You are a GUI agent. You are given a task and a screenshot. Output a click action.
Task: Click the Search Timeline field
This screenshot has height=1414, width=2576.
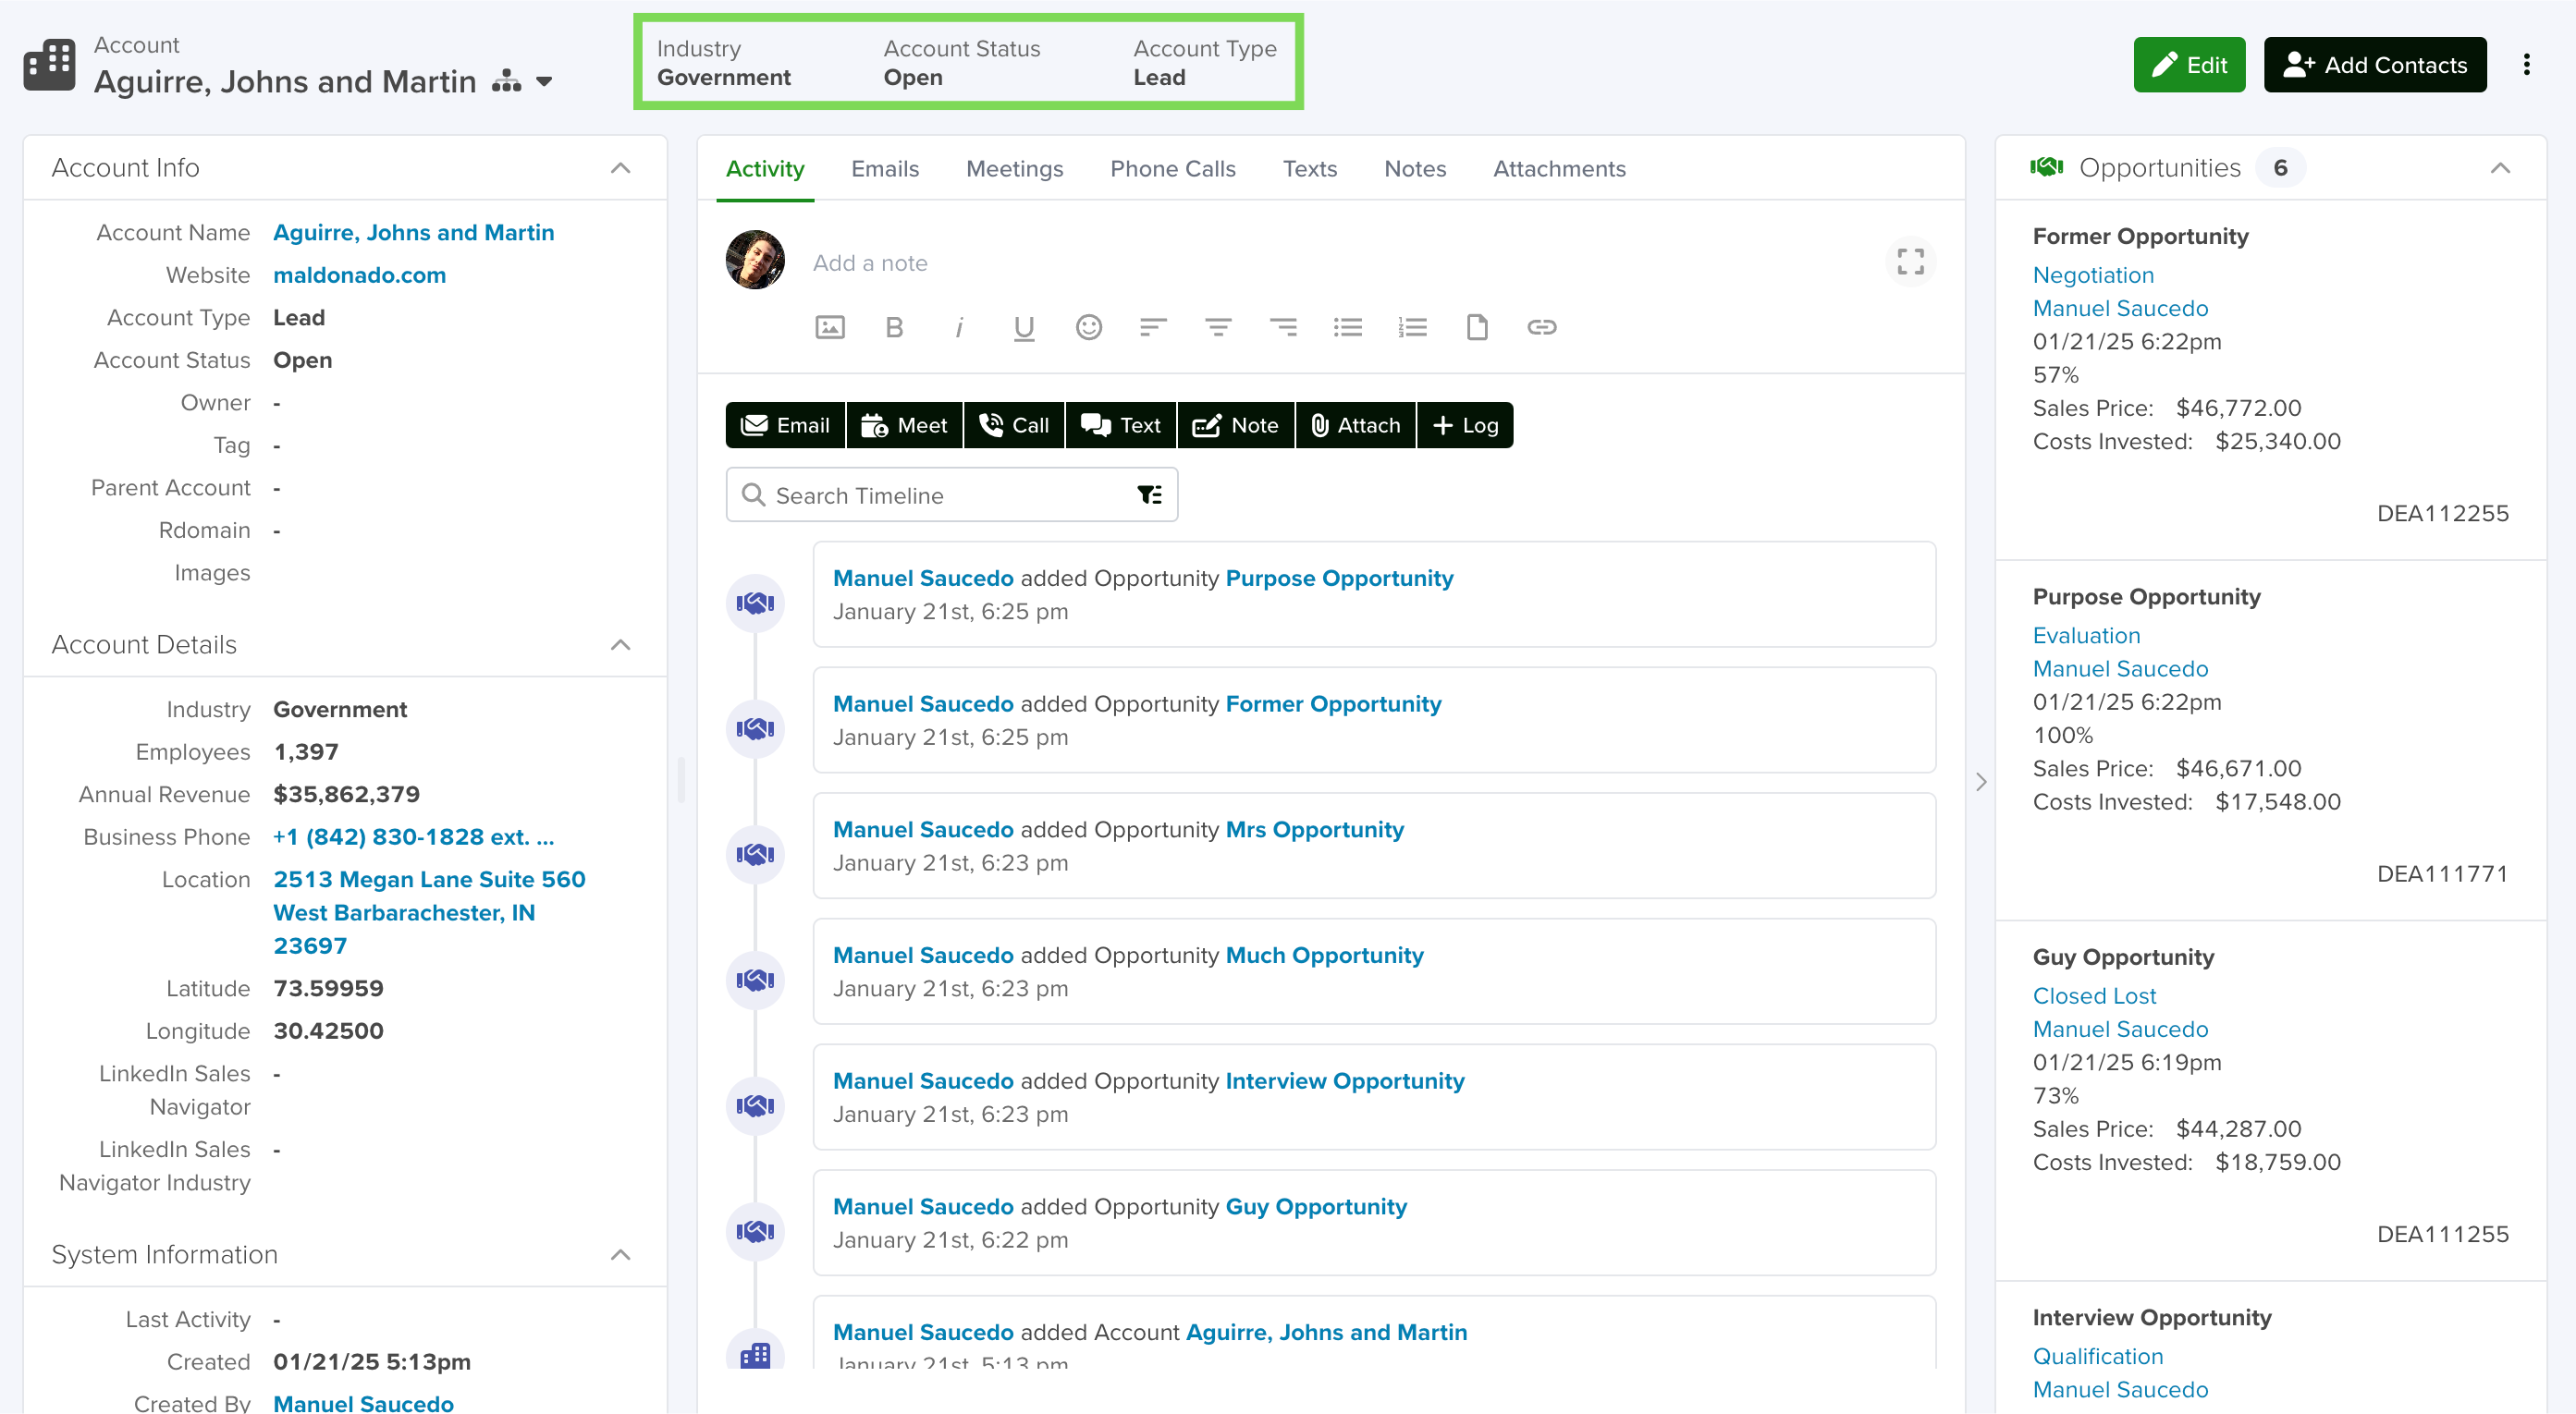(951, 494)
